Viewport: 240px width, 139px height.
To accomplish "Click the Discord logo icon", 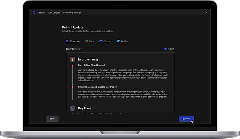I will [x=101, y=41].
